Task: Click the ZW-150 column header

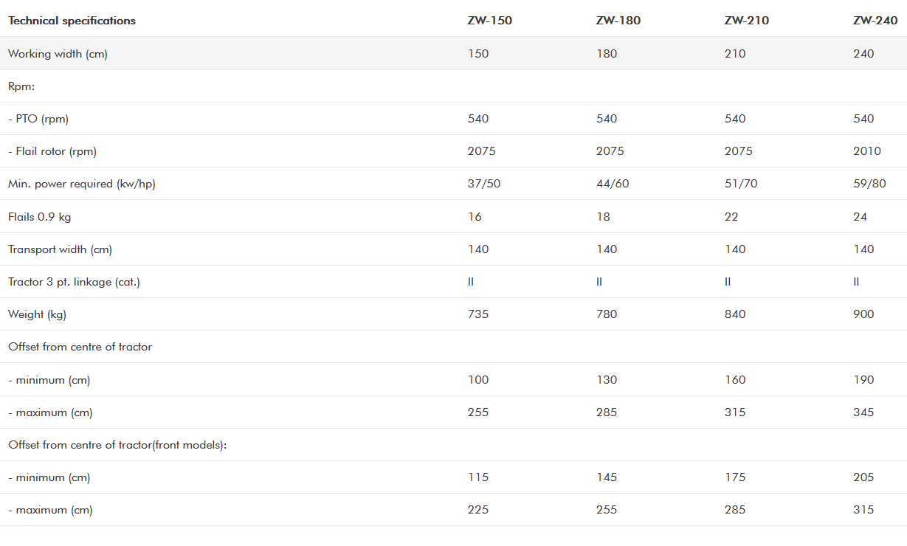Action: (x=489, y=21)
